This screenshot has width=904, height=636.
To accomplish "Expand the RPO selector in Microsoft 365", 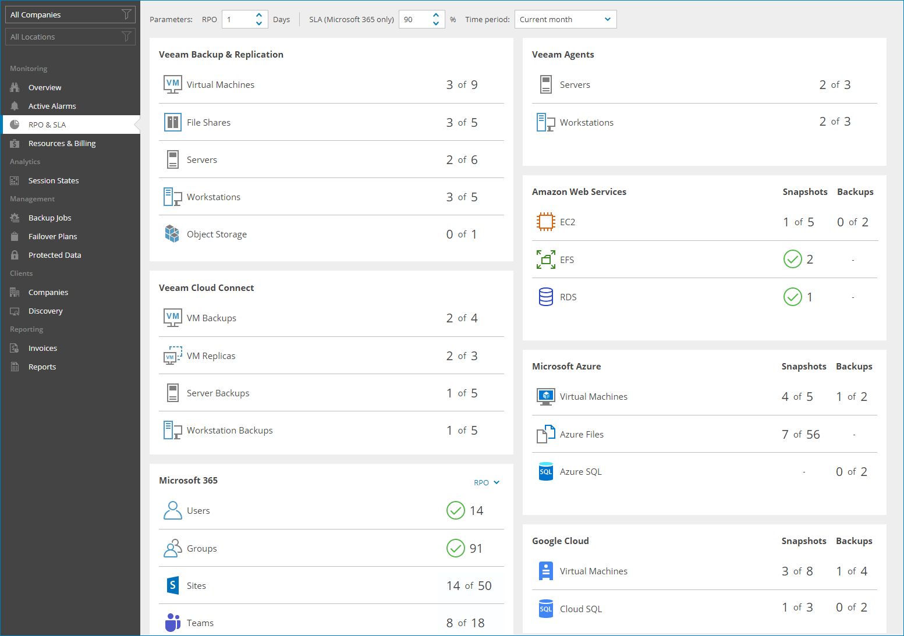I will [x=487, y=482].
